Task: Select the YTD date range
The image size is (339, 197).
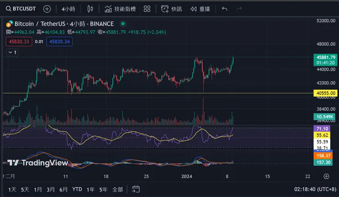Action: coord(77,189)
